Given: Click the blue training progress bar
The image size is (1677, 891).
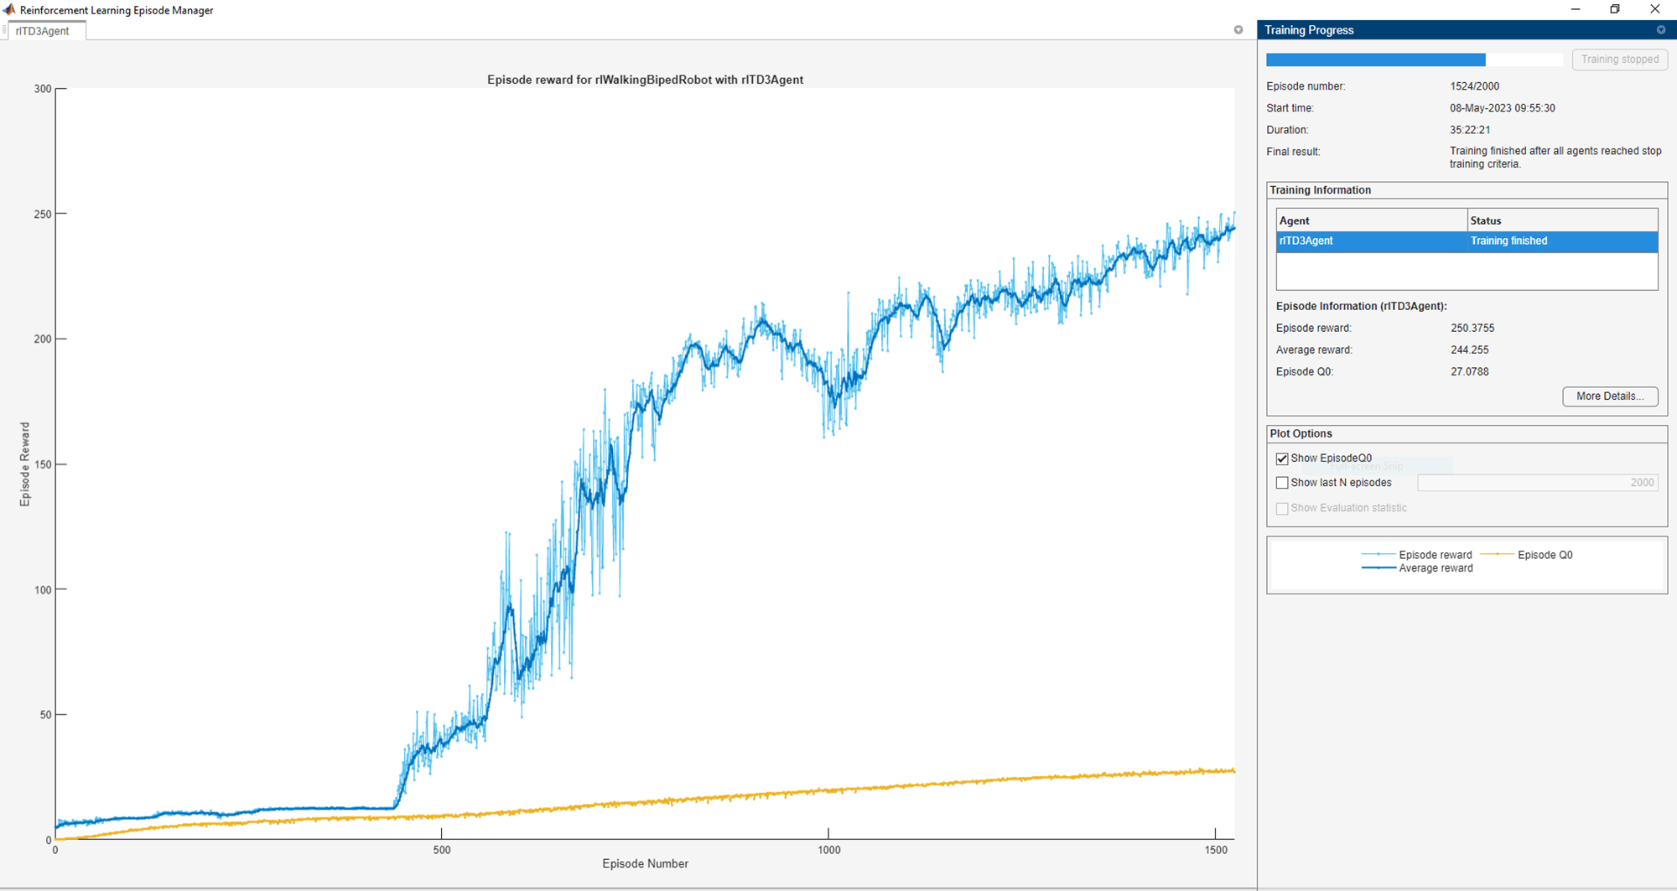Looking at the screenshot, I should point(1375,60).
